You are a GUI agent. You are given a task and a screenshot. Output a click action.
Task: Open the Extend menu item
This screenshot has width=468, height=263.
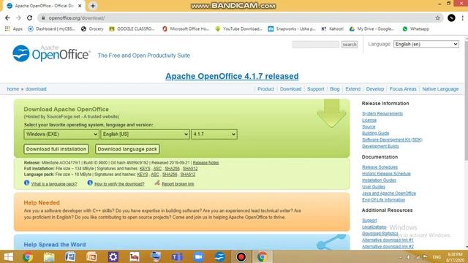(x=352, y=89)
